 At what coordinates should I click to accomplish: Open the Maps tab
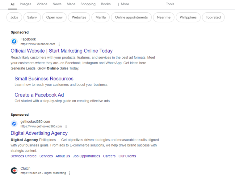[71, 4]
